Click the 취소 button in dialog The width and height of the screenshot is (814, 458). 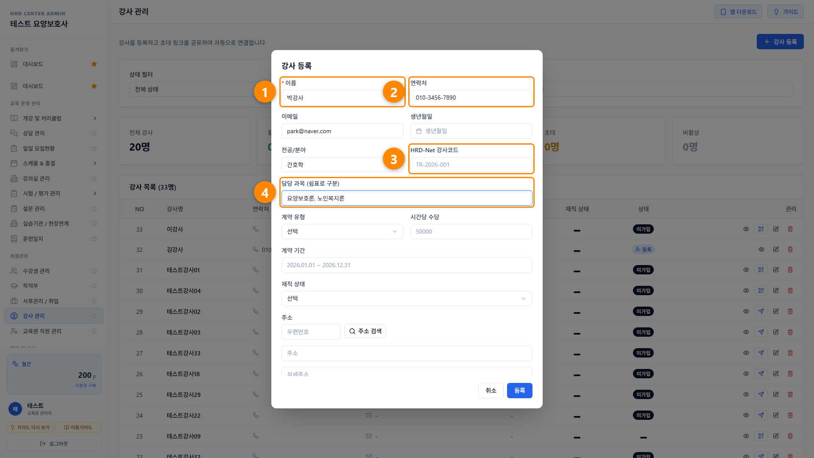coord(491,391)
